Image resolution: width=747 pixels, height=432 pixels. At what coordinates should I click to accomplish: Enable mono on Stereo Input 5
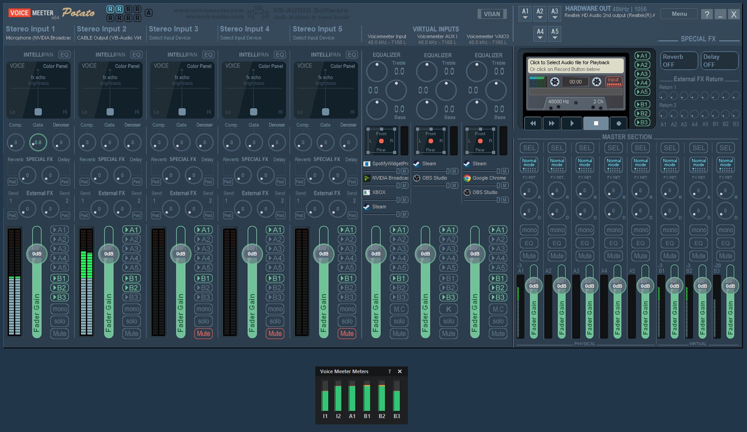[347, 309]
